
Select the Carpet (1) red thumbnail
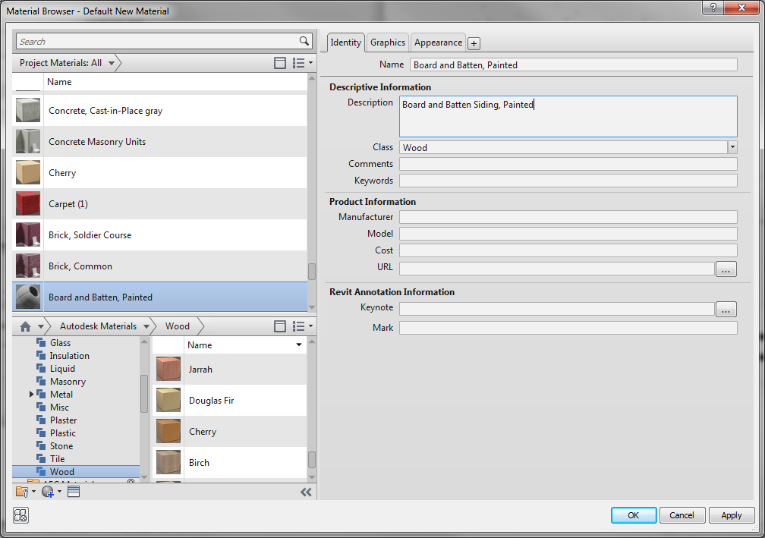[28, 204]
